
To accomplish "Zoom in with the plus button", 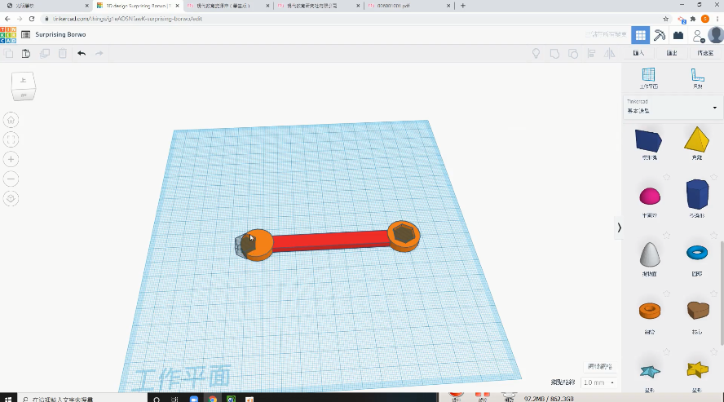I will pyautogui.click(x=11, y=159).
